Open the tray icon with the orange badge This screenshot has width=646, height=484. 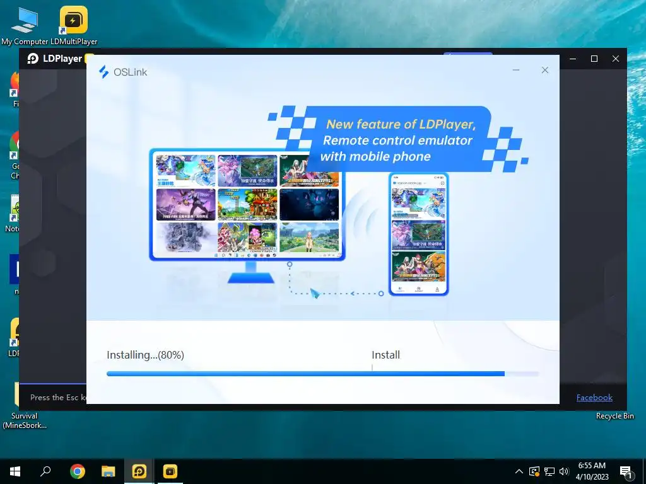534,471
